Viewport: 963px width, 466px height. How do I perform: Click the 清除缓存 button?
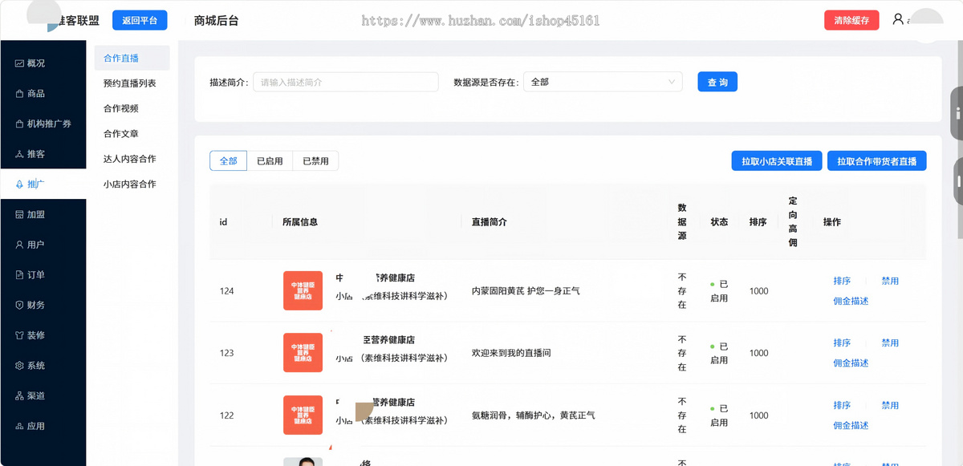click(851, 20)
